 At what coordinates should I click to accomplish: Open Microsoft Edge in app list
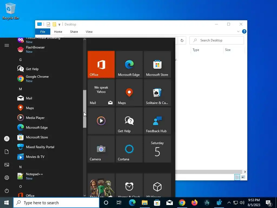50,127
